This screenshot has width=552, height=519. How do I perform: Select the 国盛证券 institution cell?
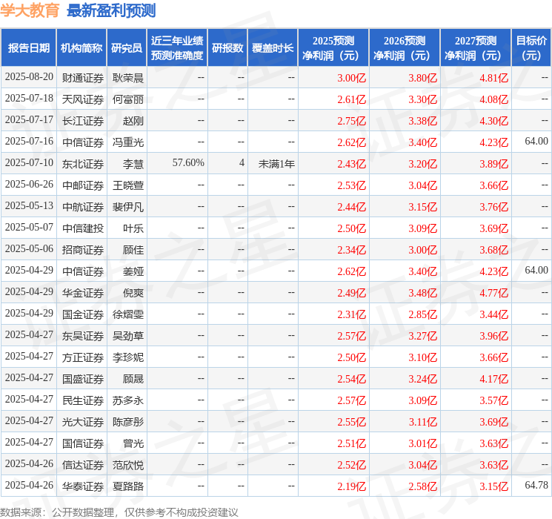point(83,379)
